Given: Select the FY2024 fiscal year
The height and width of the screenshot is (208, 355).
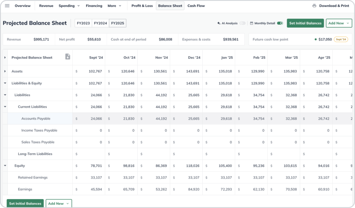Looking at the screenshot, I should (101, 23).
